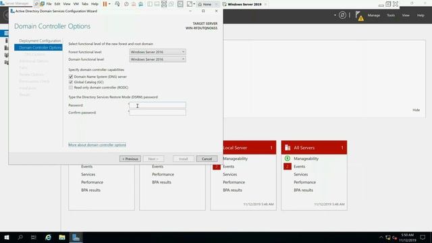Click the DSRM Password input field

157,105
